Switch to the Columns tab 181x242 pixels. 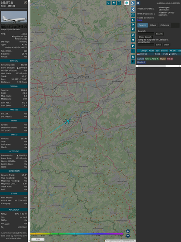tap(164, 25)
